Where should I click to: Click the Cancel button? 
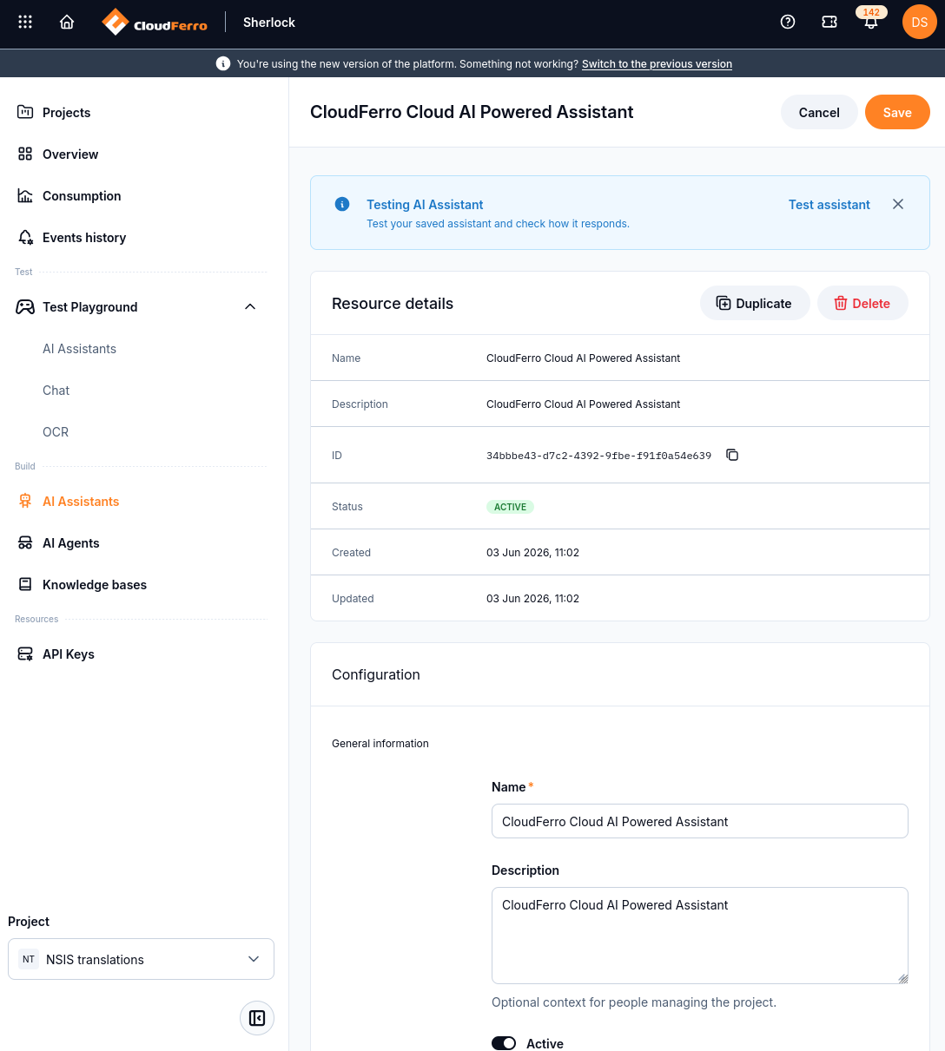[x=819, y=112]
